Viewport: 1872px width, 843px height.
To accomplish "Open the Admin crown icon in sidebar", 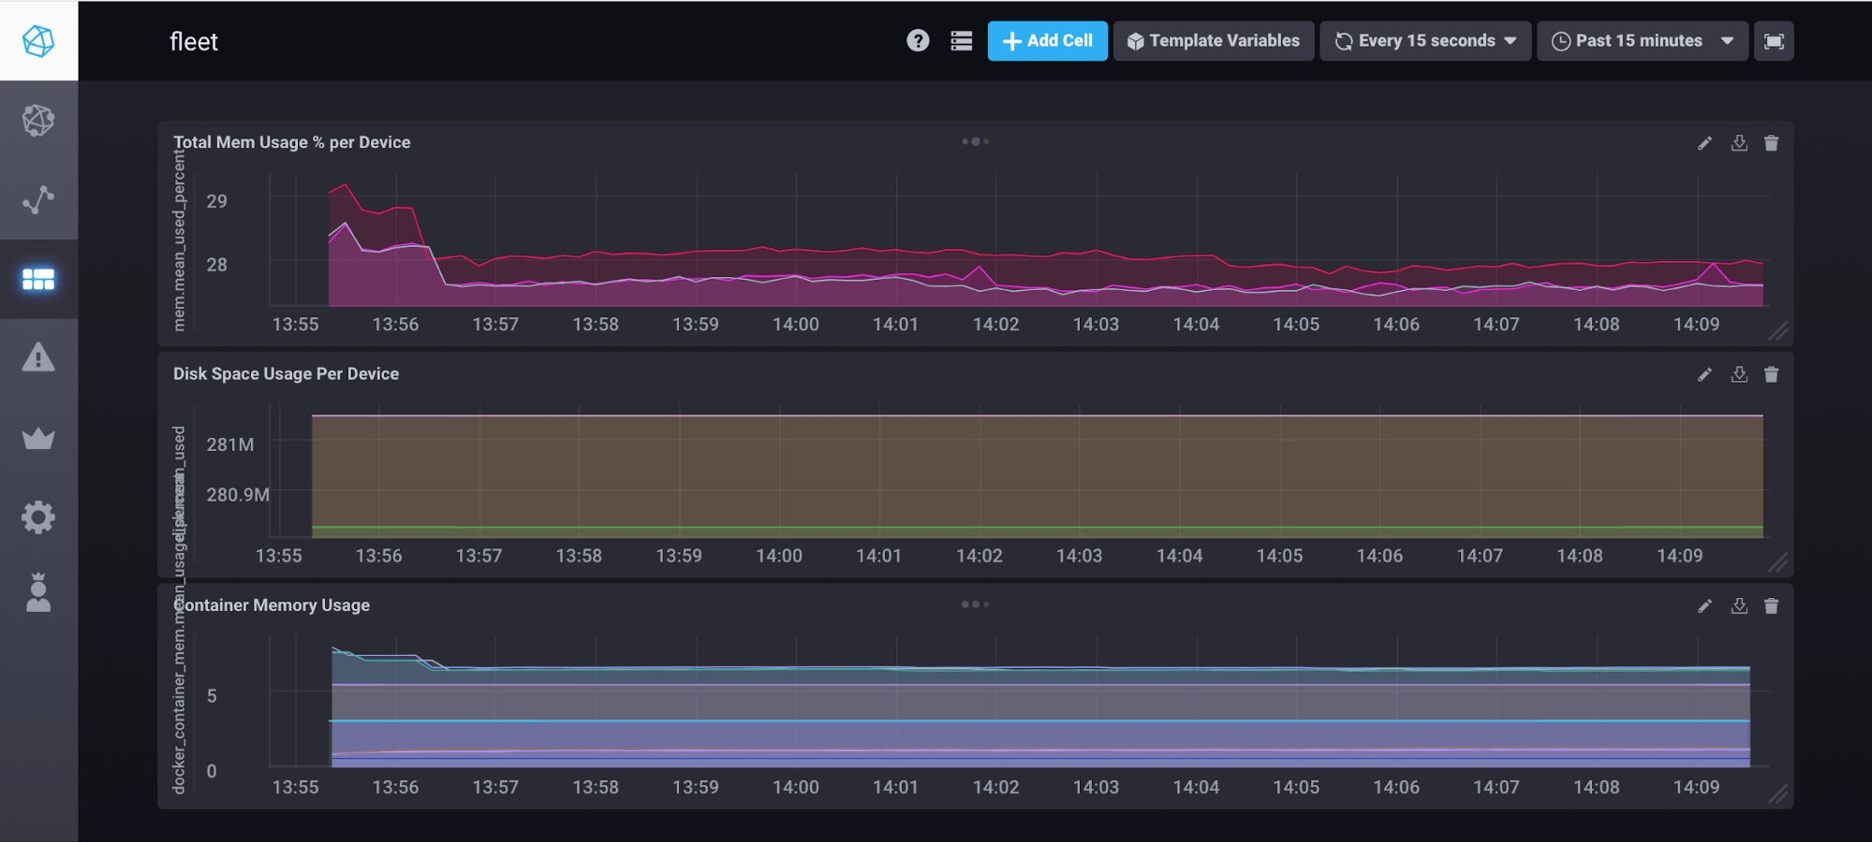I will coord(38,438).
